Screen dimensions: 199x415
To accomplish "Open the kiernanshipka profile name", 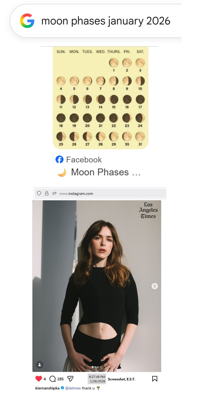I will [48, 388].
